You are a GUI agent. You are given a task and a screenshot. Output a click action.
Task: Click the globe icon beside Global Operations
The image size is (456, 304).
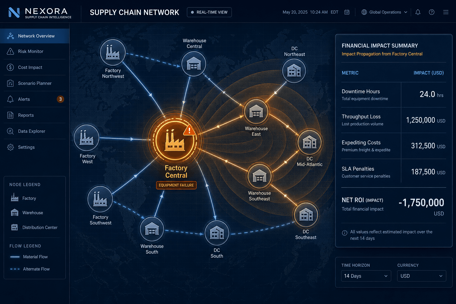point(364,12)
